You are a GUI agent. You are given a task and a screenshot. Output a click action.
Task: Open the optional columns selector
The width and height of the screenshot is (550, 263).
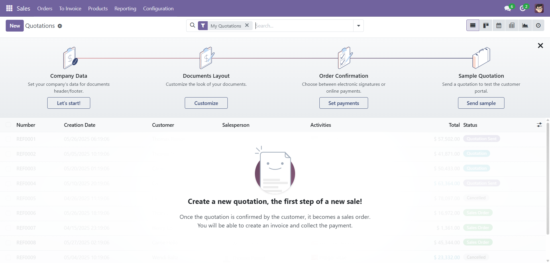(x=539, y=125)
